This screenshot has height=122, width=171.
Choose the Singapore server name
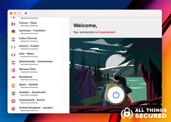pos(26,77)
